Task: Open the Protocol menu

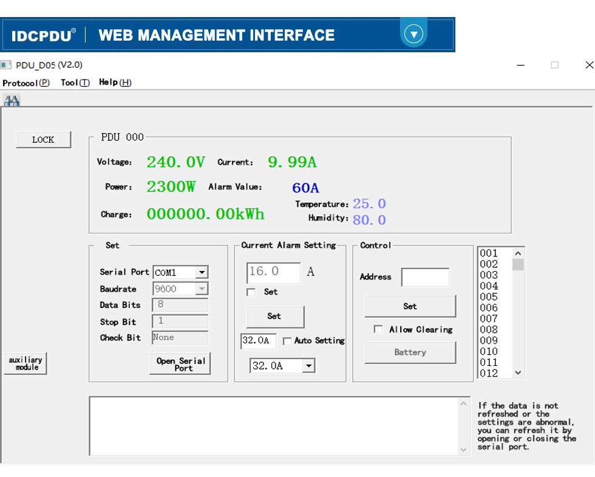Action: (26, 83)
